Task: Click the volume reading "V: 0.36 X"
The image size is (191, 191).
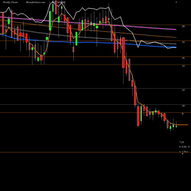Action: point(185,147)
